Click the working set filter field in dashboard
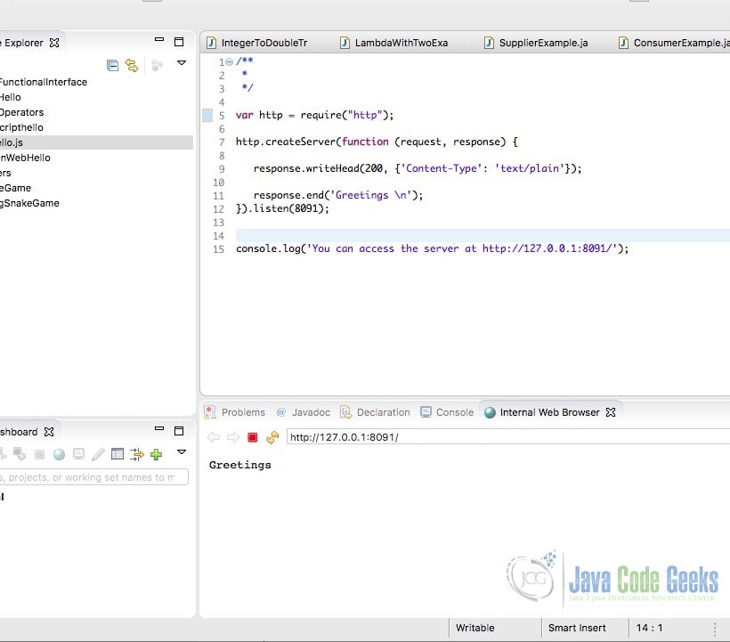Viewport: 730px width, 642px height. pyautogui.click(x=89, y=476)
